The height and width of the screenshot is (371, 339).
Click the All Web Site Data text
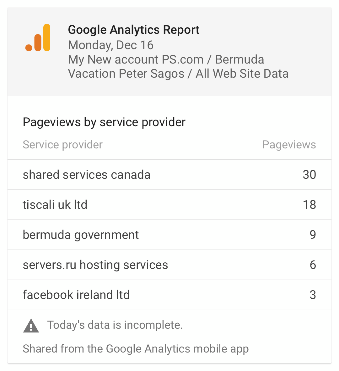tap(242, 74)
